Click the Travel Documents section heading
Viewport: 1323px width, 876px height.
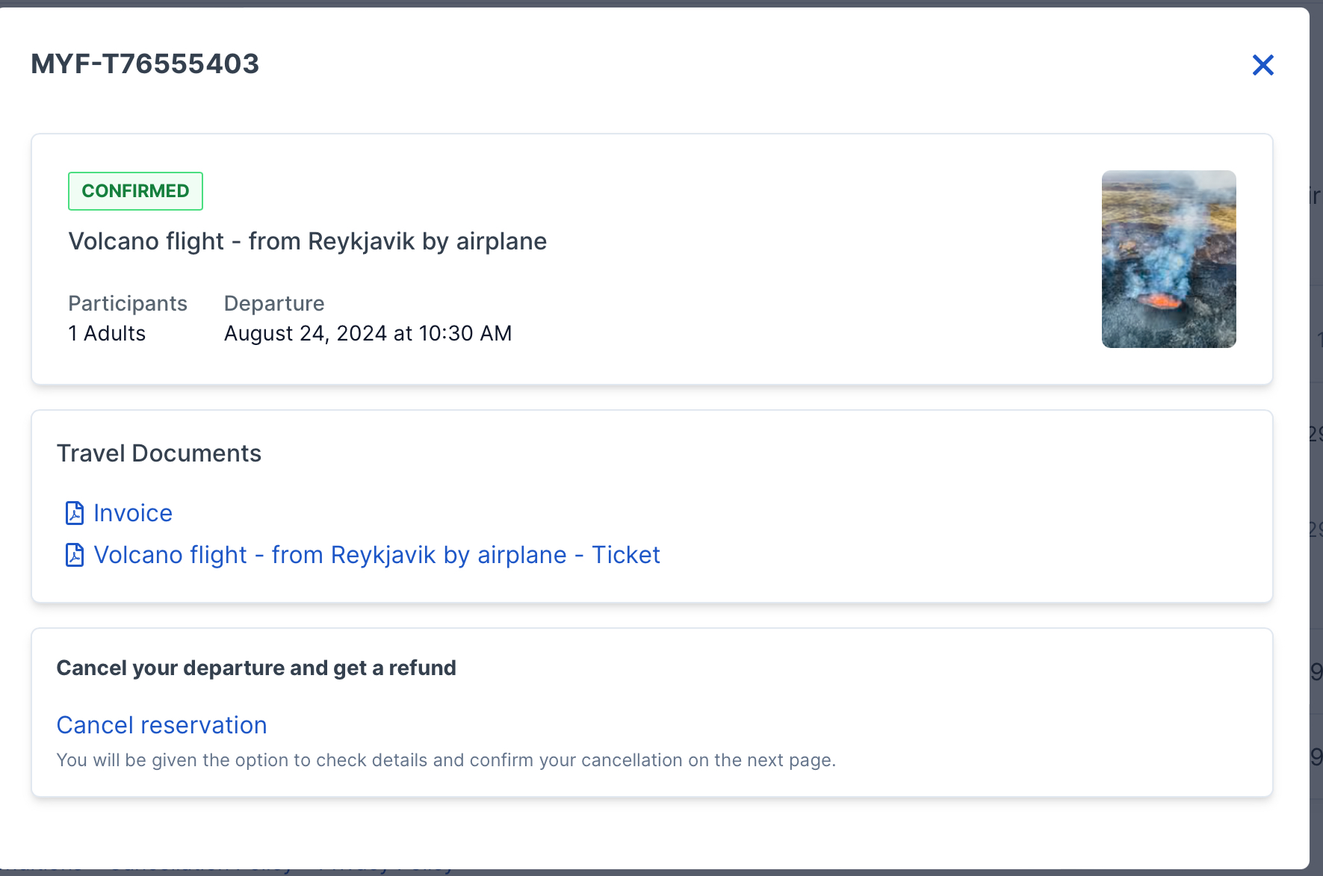pos(159,453)
